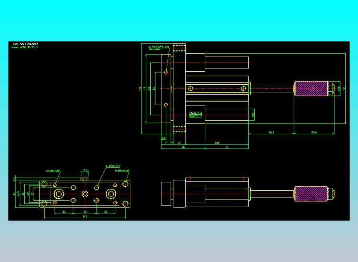
Task: Pick the 90 vertical dimension text
Action: point(149,88)
